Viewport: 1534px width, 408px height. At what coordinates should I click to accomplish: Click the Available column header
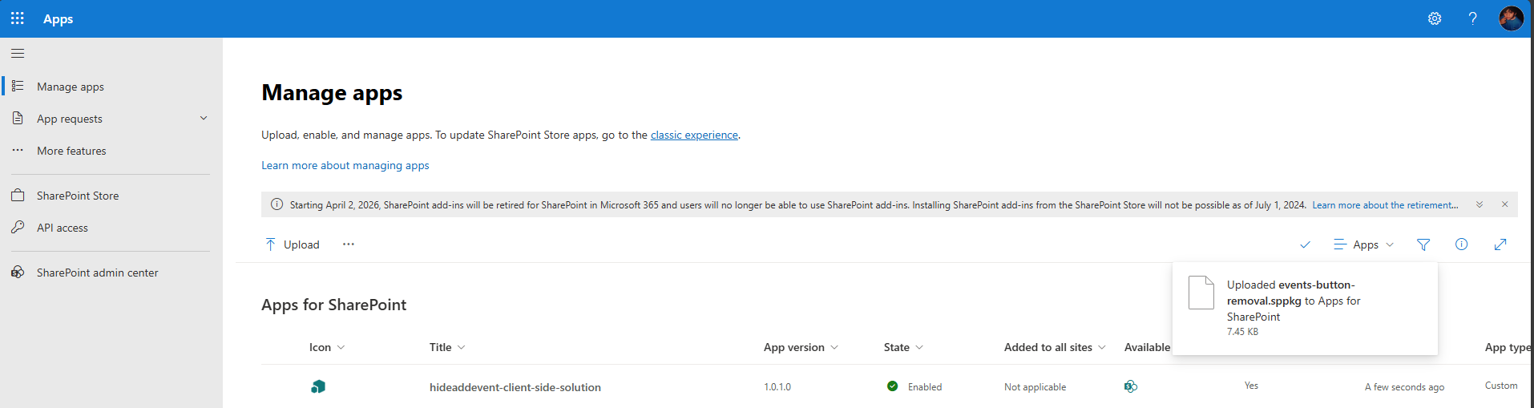click(x=1147, y=347)
